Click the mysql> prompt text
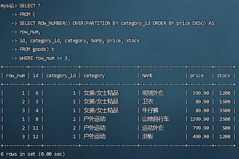The image size is (239, 159). click(x=9, y=6)
